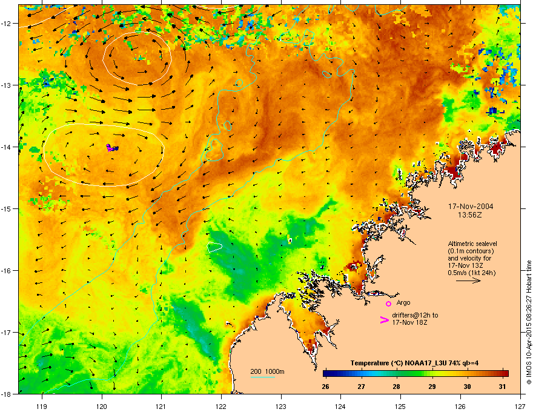The width and height of the screenshot is (533, 412).
Task: Click the temperature colorbar scale
Action: pos(415,373)
